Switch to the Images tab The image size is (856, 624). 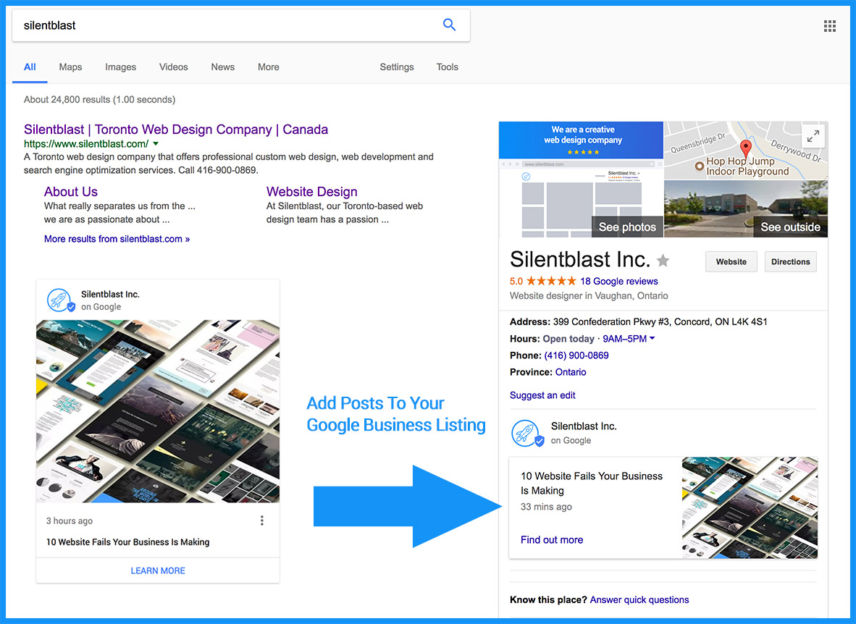coord(120,67)
